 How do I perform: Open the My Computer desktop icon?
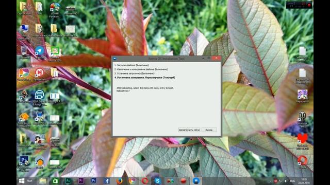24,31
